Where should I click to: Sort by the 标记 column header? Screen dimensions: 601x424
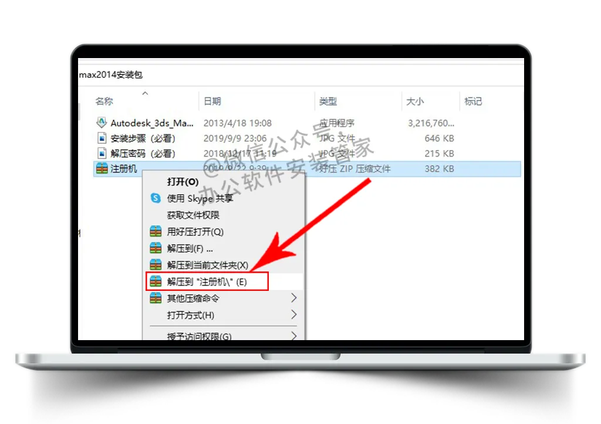coord(473,101)
